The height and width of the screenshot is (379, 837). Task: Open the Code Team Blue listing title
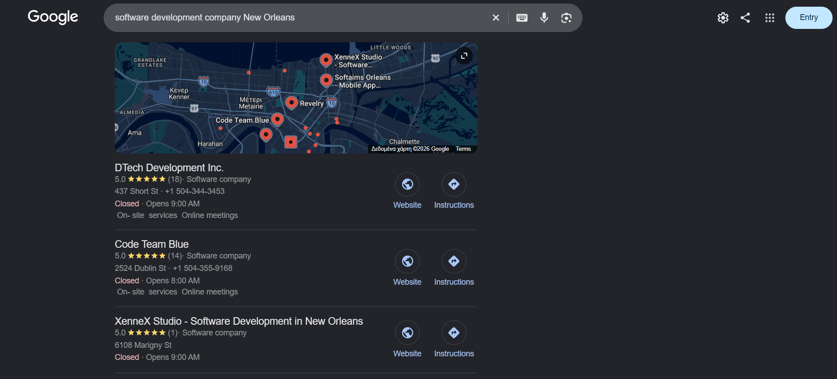[152, 244]
